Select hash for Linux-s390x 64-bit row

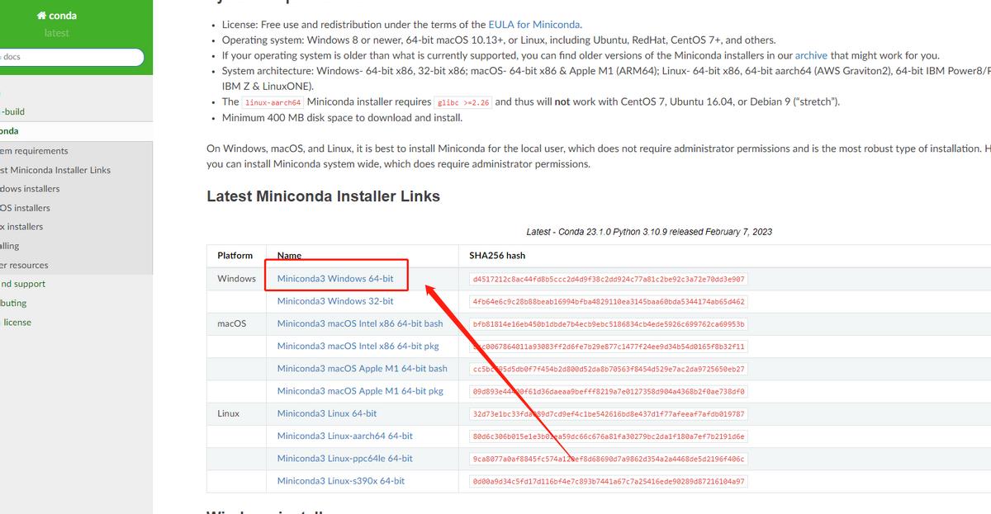point(609,481)
